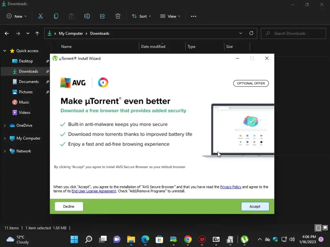The image size is (330, 247).
Task: Open Task View on the taskbar
Action: [x=103, y=239]
